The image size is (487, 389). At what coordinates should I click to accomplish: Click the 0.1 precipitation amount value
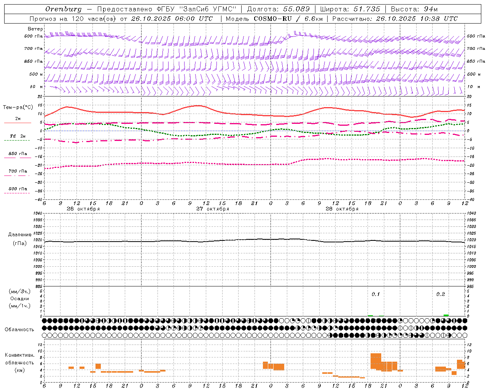coord(376,294)
